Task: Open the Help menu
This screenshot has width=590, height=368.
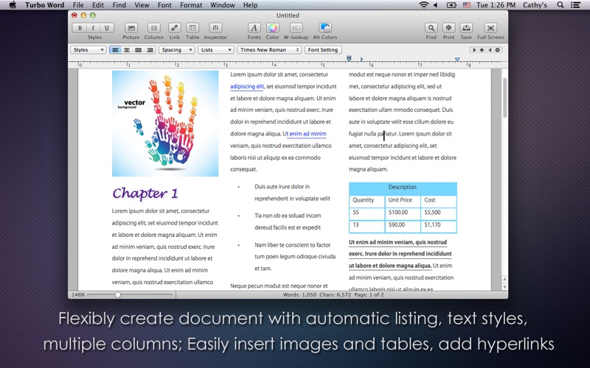Action: (x=250, y=5)
